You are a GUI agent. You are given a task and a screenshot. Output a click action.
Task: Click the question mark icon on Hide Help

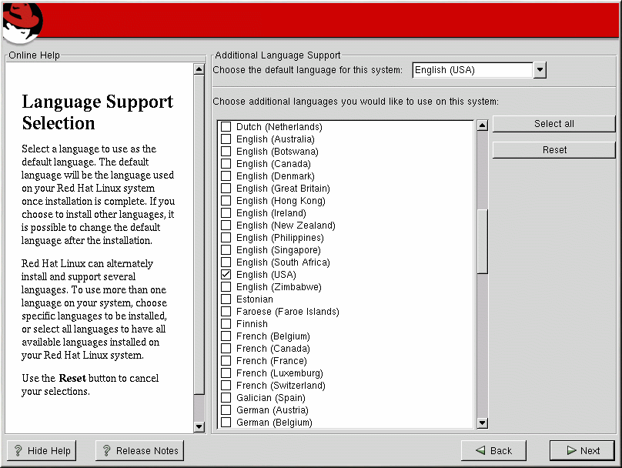[x=18, y=450]
